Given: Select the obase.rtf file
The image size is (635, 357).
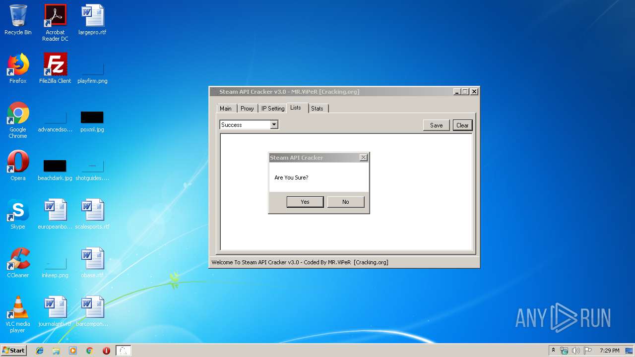Looking at the screenshot, I should (x=92, y=263).
